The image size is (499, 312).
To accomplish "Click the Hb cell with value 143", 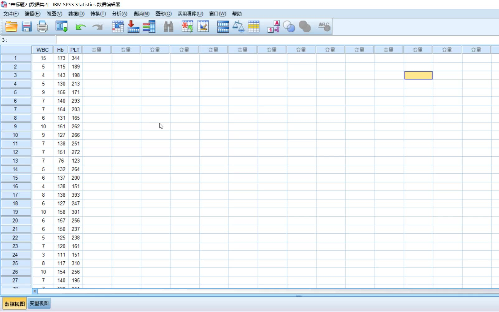I will (60, 75).
